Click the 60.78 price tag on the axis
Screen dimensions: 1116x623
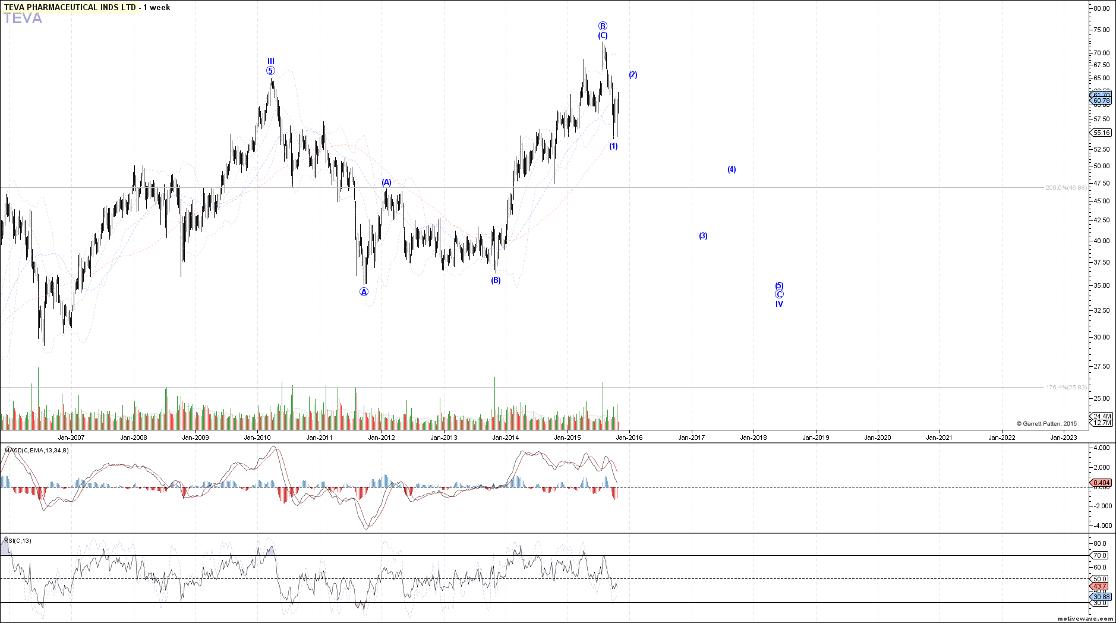1101,101
